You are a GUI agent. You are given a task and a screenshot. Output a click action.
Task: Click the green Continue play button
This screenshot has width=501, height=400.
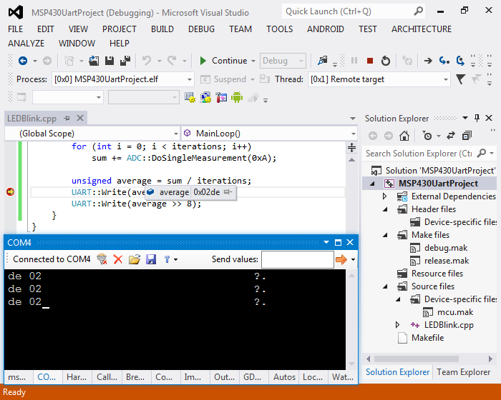(203, 61)
